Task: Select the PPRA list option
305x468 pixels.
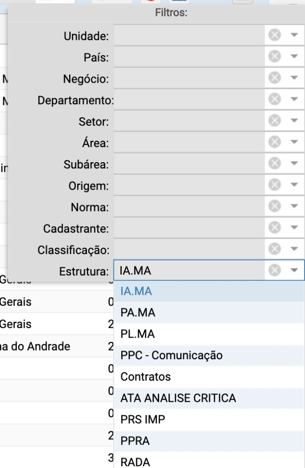Action: (135, 441)
